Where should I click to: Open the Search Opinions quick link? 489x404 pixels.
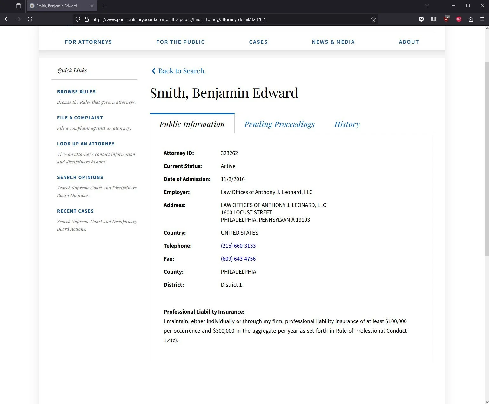(80, 177)
